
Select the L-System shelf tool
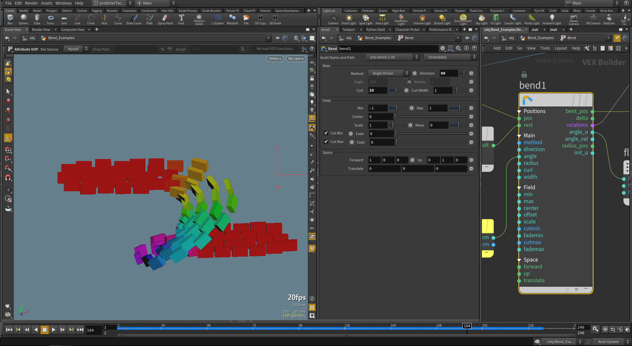click(x=217, y=19)
